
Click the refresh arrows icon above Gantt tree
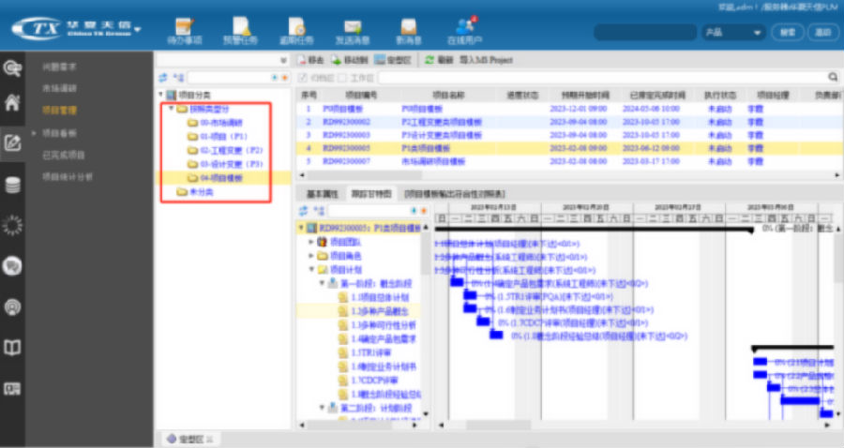tap(304, 211)
